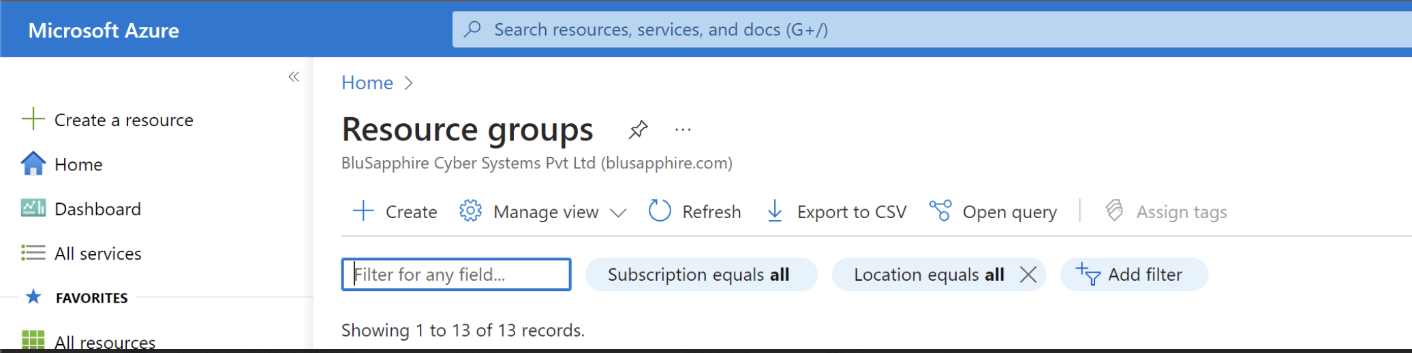The height and width of the screenshot is (353, 1412).
Task: Open All resources in favorites
Action: coord(104,341)
